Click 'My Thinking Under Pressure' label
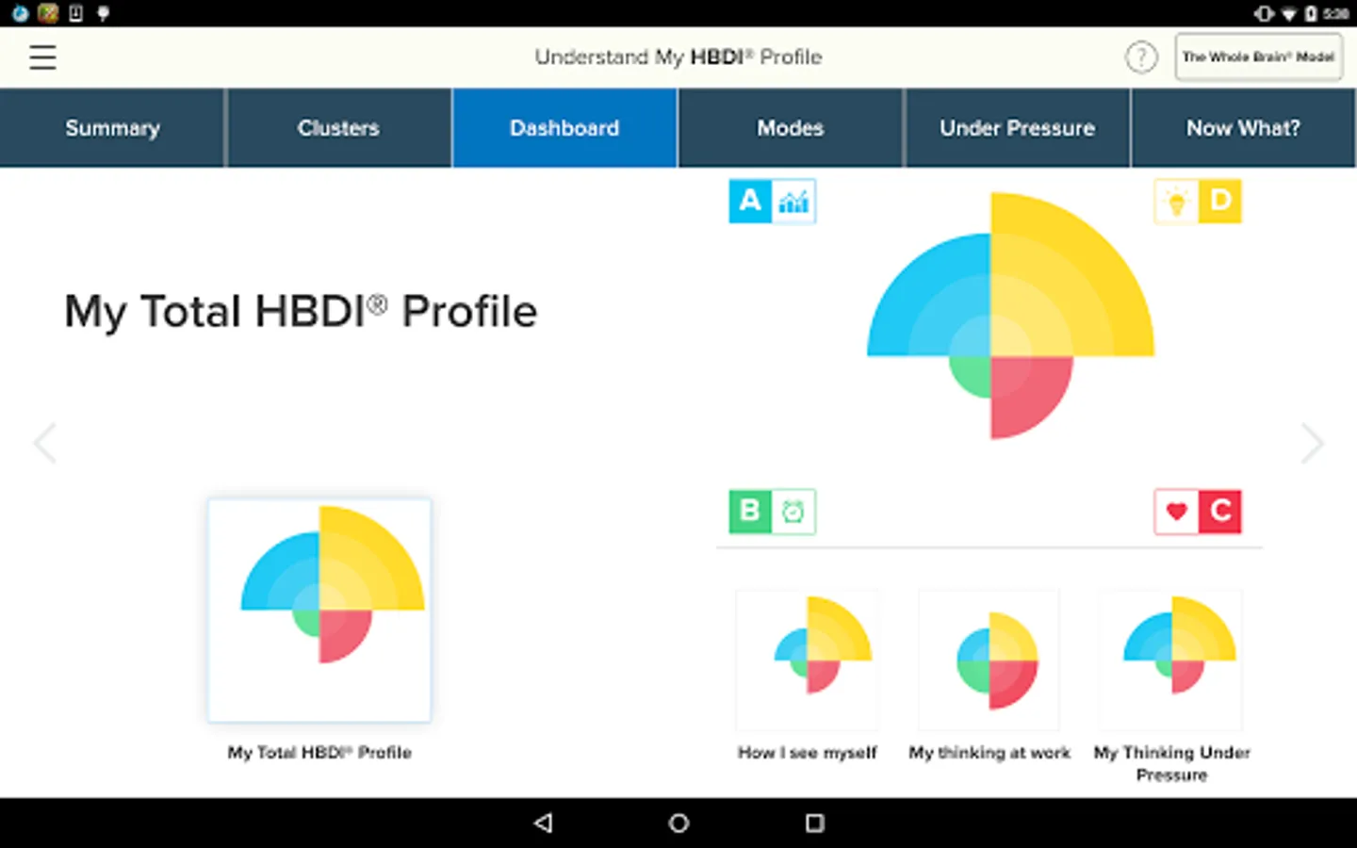 point(1171,763)
